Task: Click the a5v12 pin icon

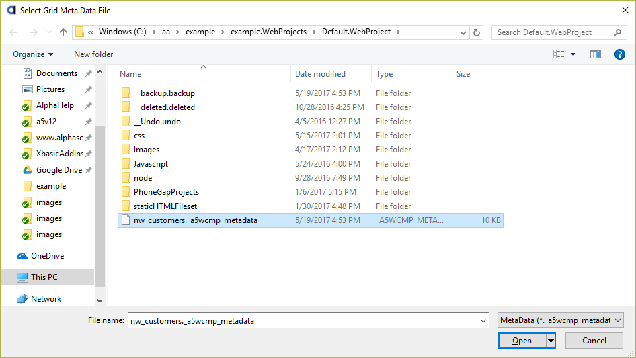Action: coord(88,122)
